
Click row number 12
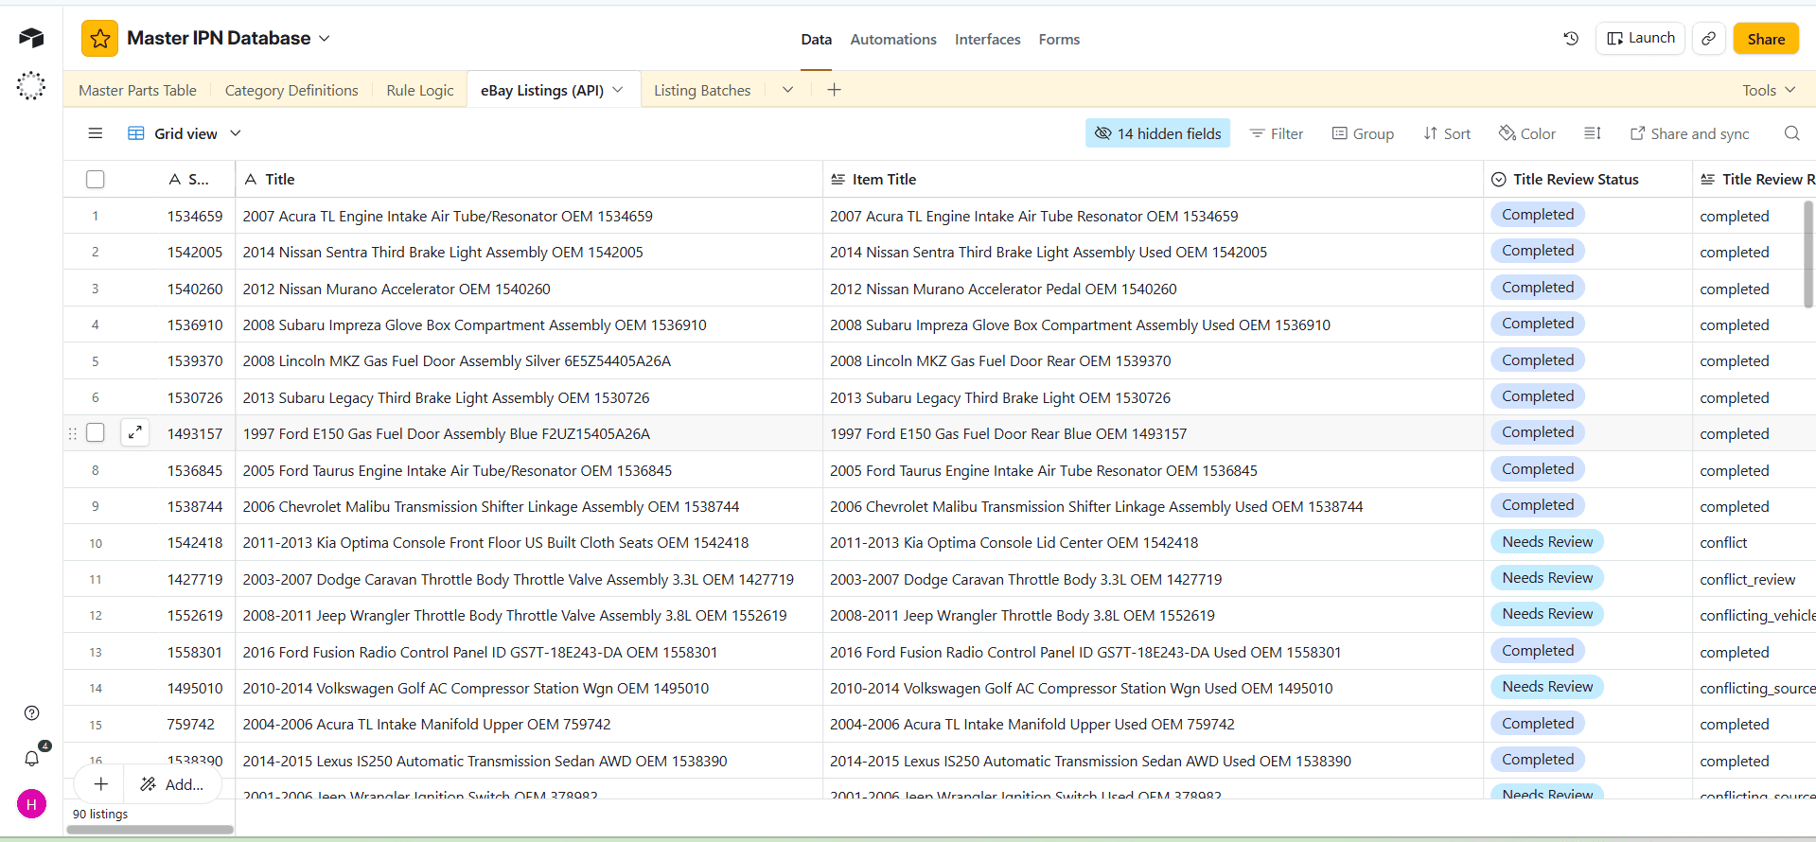(96, 615)
